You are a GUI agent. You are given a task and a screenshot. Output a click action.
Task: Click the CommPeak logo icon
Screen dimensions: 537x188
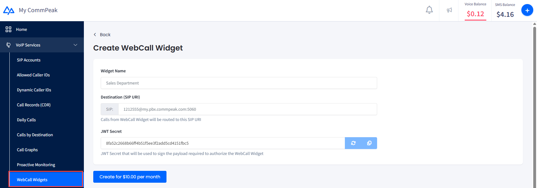pos(8,10)
